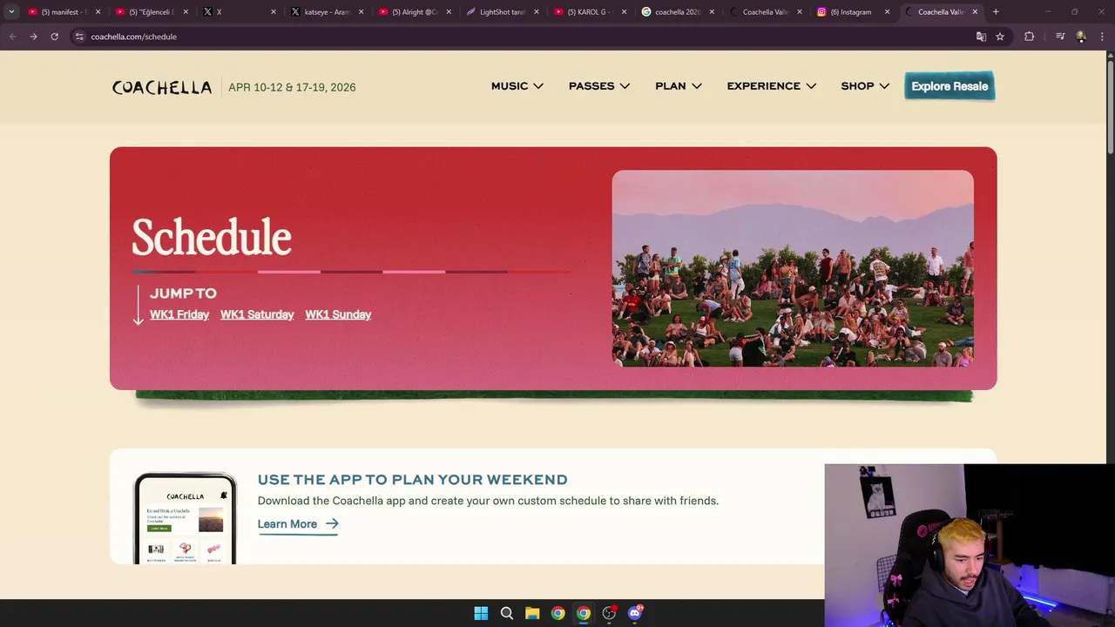Expand the PASSES navigation menu
Screen dimensions: 1115x627
pyautogui.click(x=599, y=86)
